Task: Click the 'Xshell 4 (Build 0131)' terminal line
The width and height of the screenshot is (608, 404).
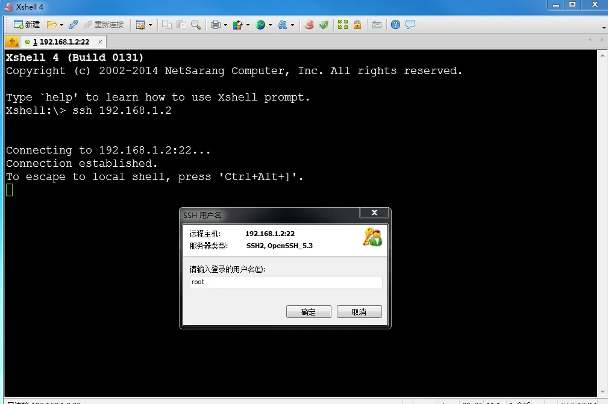Action: coord(75,58)
